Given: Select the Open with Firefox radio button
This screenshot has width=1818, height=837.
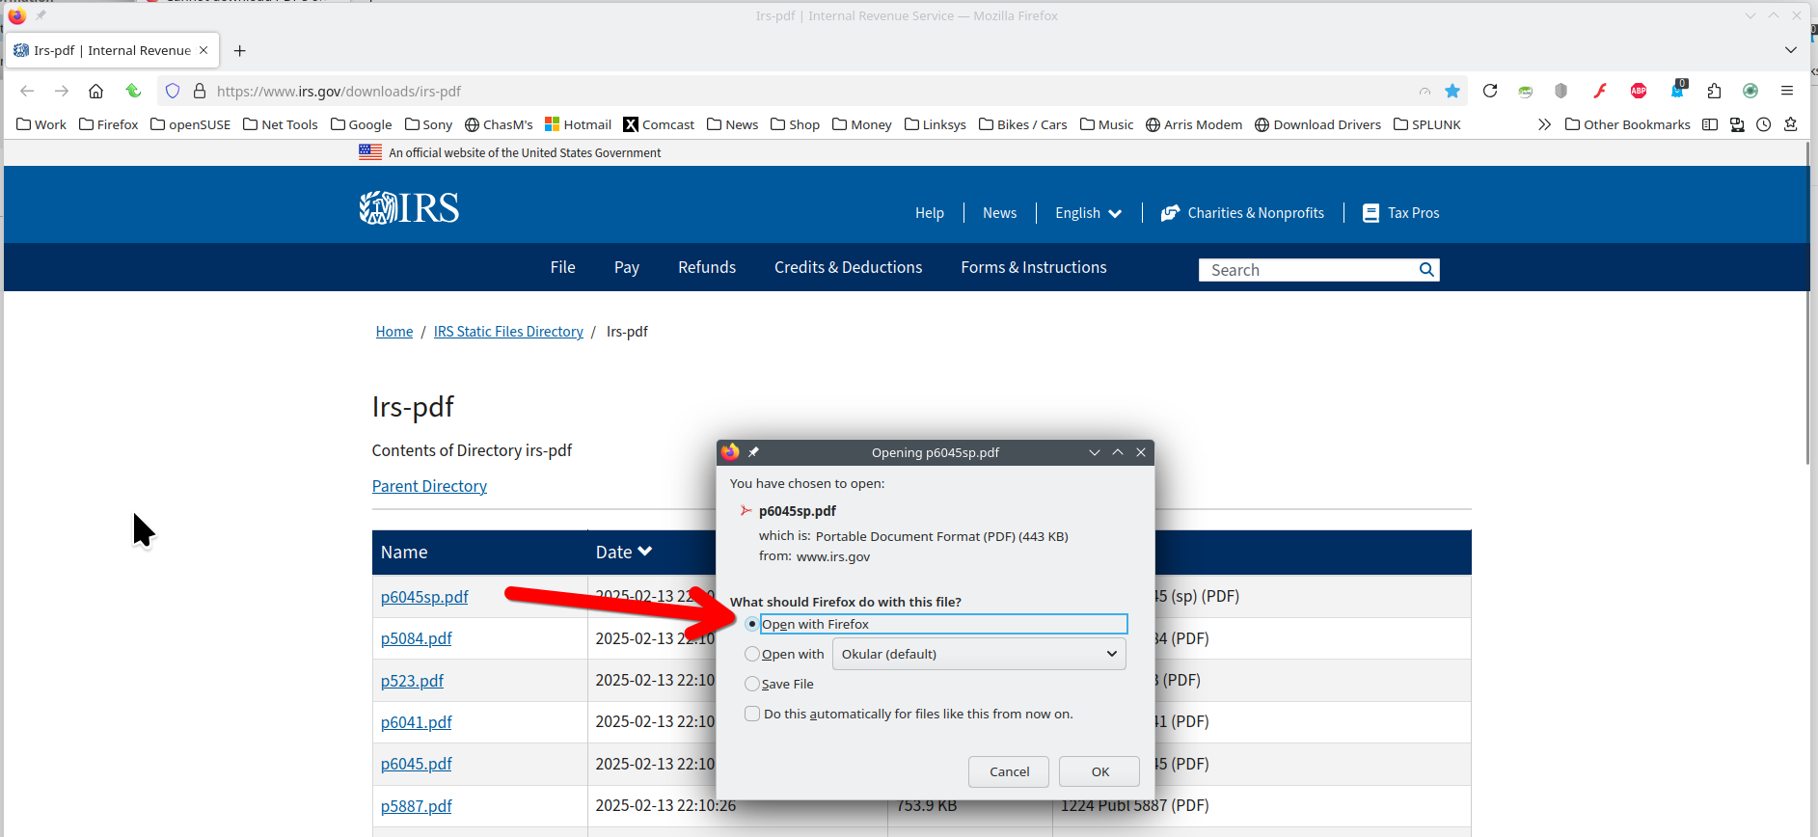Looking at the screenshot, I should (752, 624).
